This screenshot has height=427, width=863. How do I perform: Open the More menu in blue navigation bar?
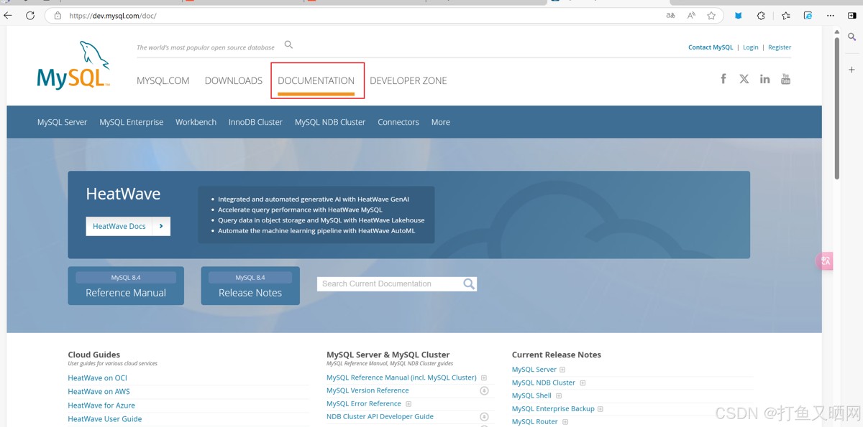click(x=441, y=122)
